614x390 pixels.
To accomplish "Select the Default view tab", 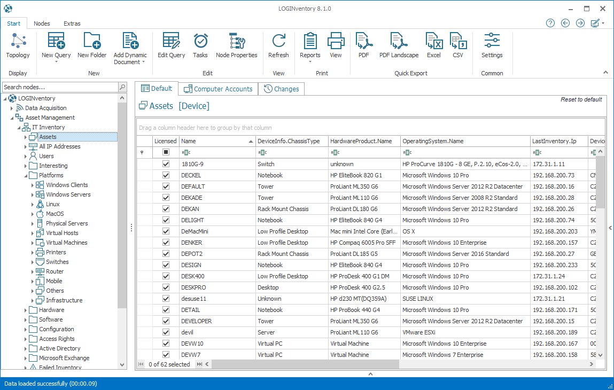I will click(157, 89).
